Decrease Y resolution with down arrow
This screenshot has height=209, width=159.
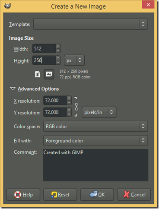pyautogui.click(x=69, y=114)
